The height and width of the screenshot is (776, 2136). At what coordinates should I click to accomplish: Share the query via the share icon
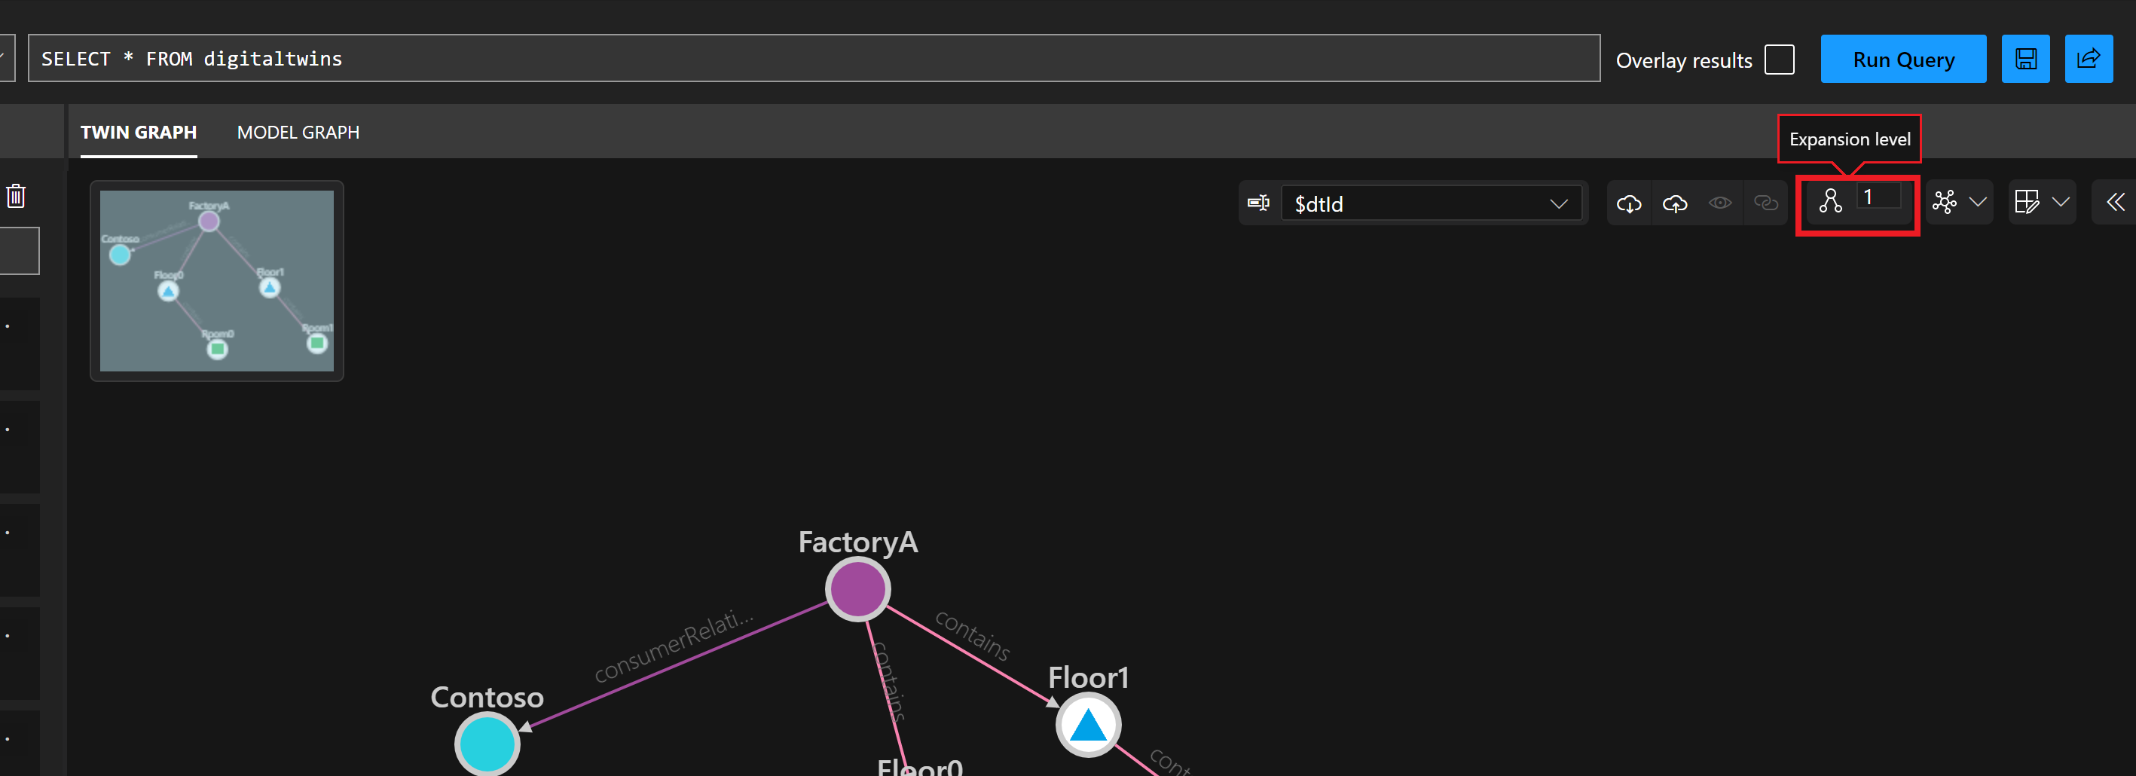[x=2089, y=58]
